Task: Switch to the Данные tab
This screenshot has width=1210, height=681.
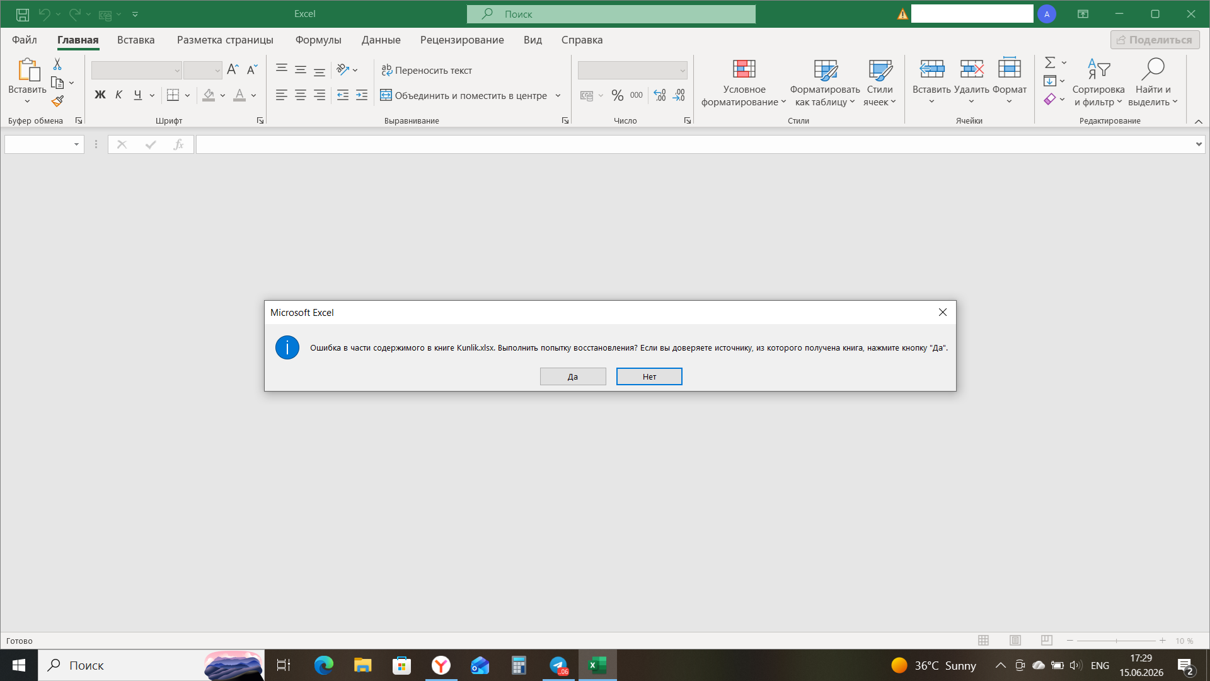Action: click(x=381, y=40)
